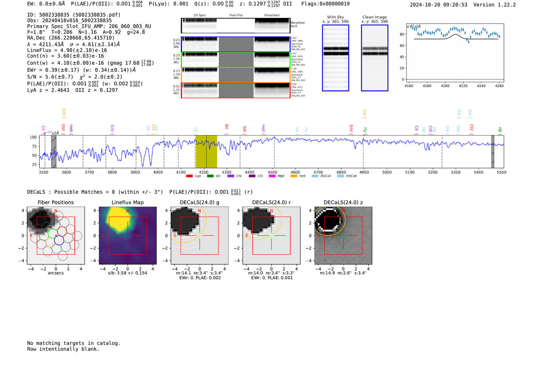This screenshot has width=543, height=370.
Task: Select the Fiber Positions image panel
Action: click(56, 236)
